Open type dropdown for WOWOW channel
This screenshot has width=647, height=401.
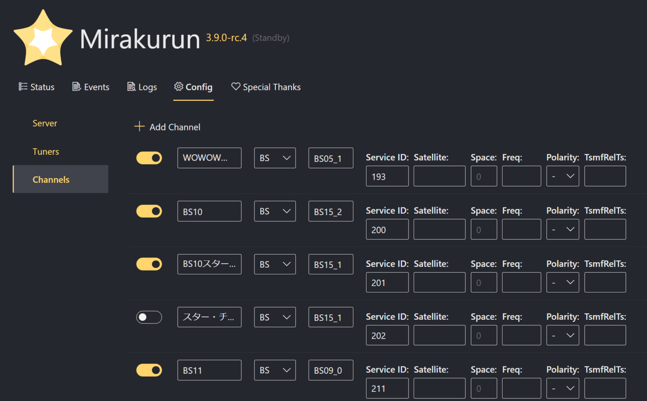275,158
